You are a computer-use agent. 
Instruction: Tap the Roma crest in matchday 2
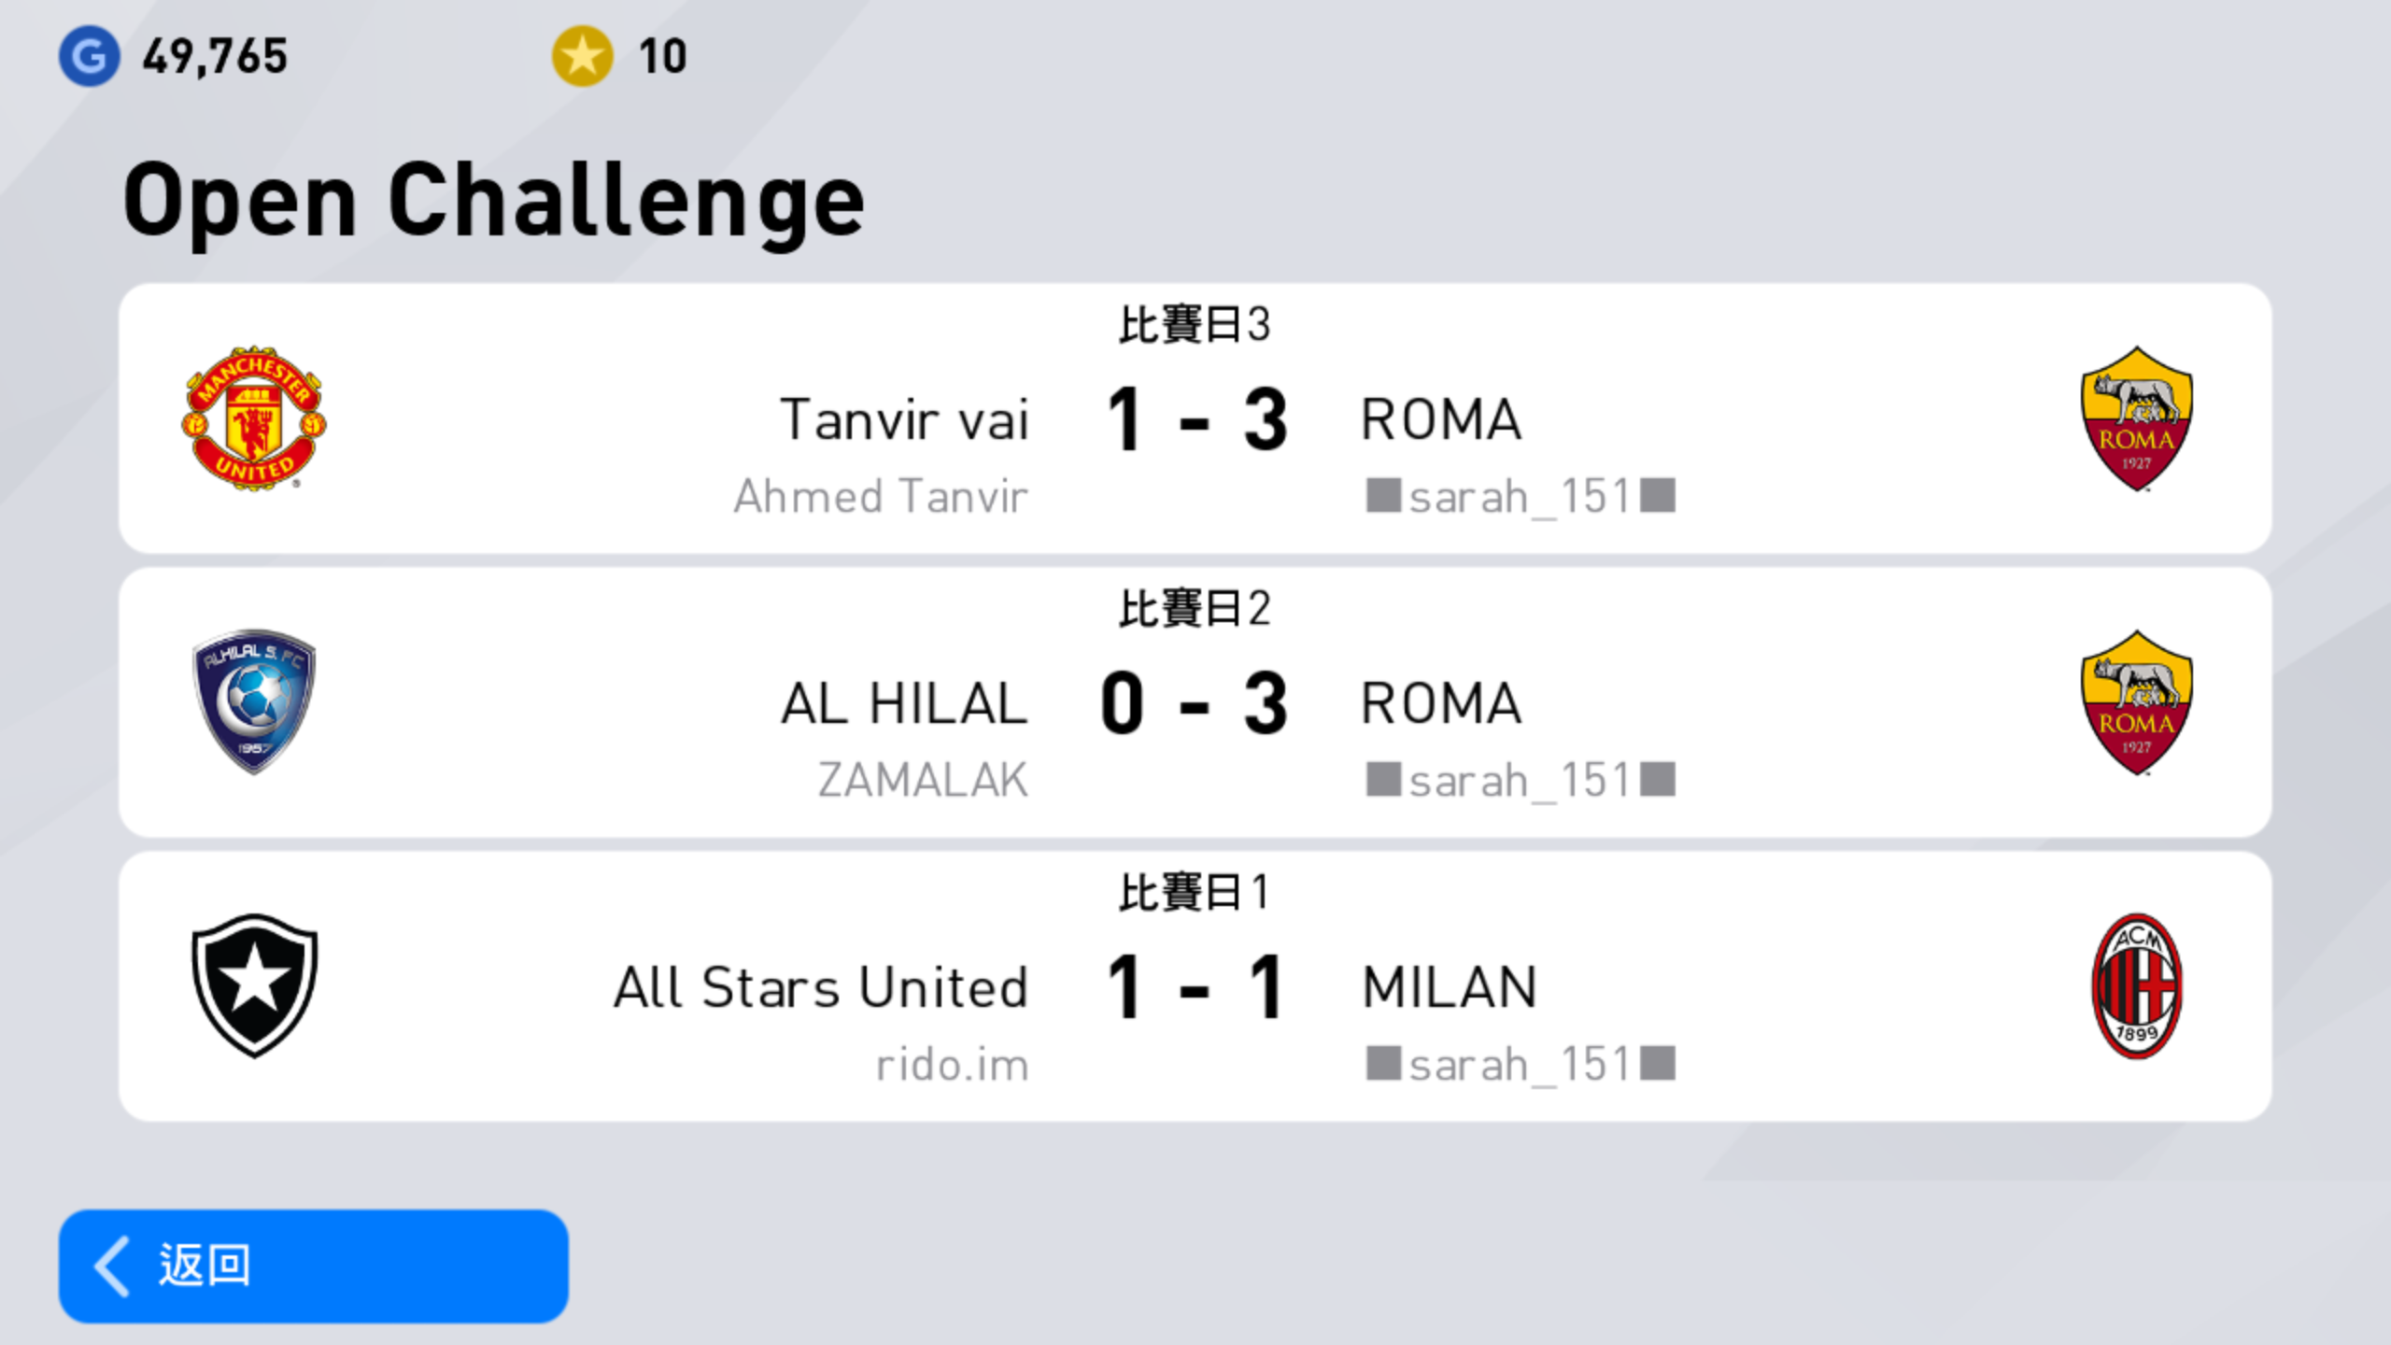pos(2136,702)
